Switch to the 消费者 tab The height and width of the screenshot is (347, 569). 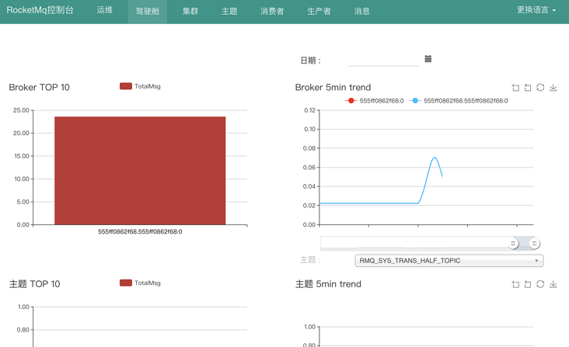click(272, 11)
